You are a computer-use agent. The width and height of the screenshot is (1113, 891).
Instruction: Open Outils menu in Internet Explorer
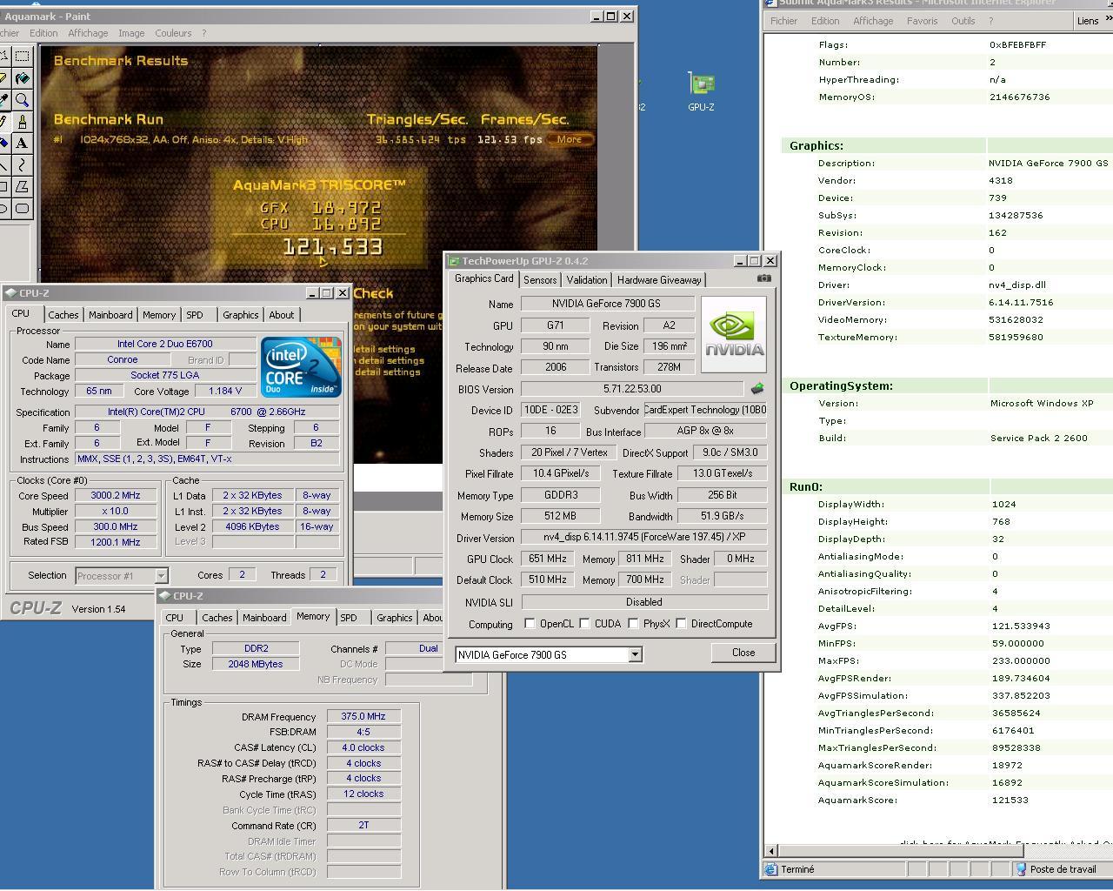(963, 21)
